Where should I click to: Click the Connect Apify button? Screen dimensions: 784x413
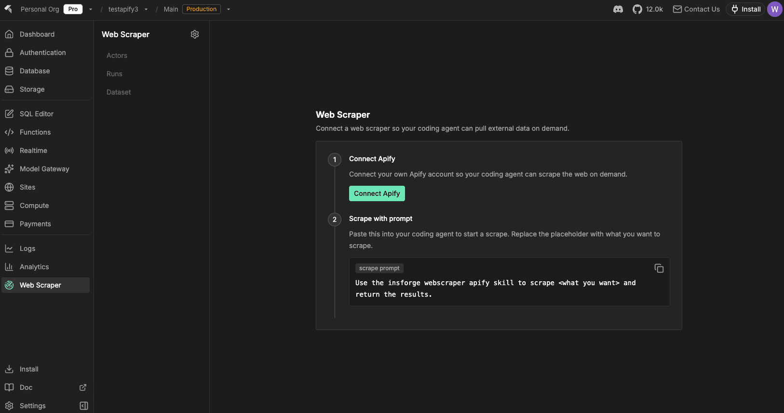coord(377,193)
